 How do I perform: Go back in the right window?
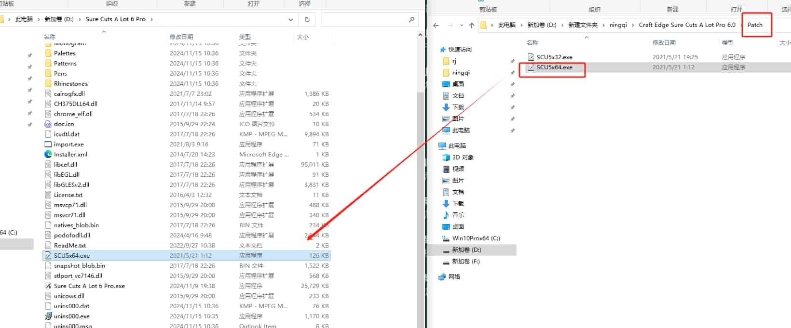coord(436,25)
